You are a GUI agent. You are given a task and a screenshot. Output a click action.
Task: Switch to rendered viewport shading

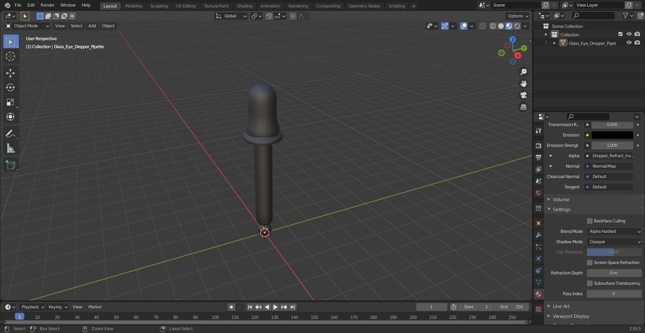point(517,26)
